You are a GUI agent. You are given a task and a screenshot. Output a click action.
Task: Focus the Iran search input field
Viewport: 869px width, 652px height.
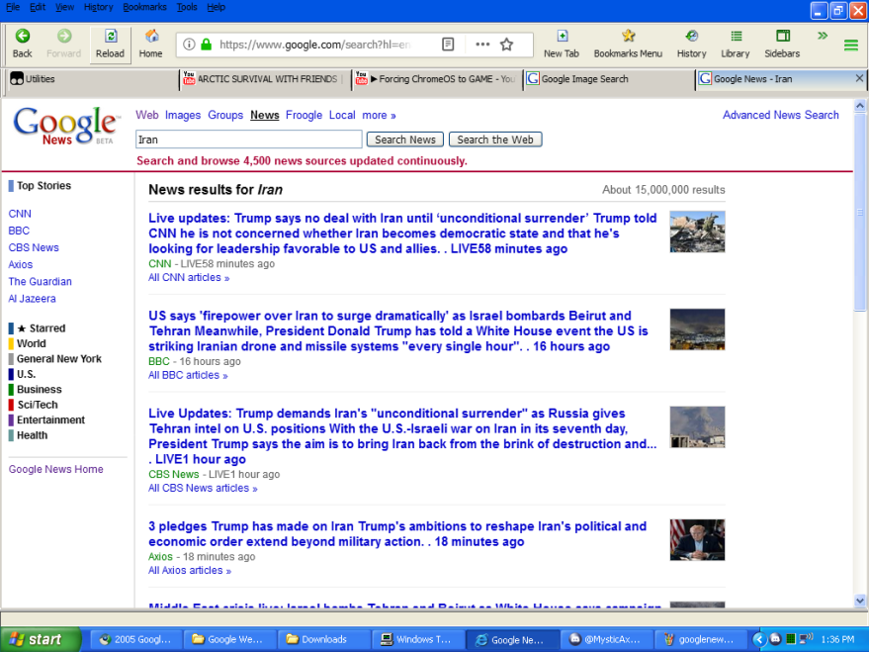pos(249,140)
